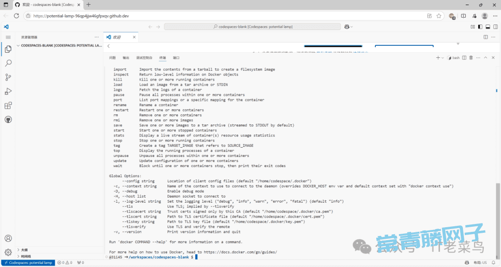501x267 pixels.
Task: Open Explorer views and more actions menu
Action: [97, 37]
